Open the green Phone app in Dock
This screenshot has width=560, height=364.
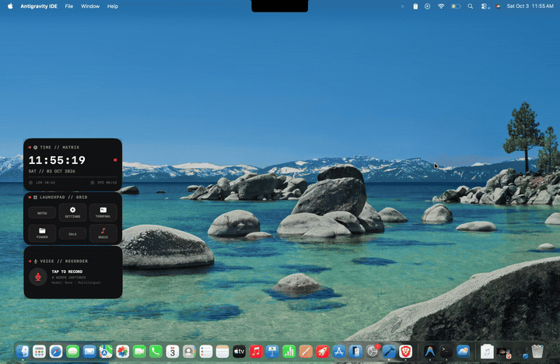[156, 352]
